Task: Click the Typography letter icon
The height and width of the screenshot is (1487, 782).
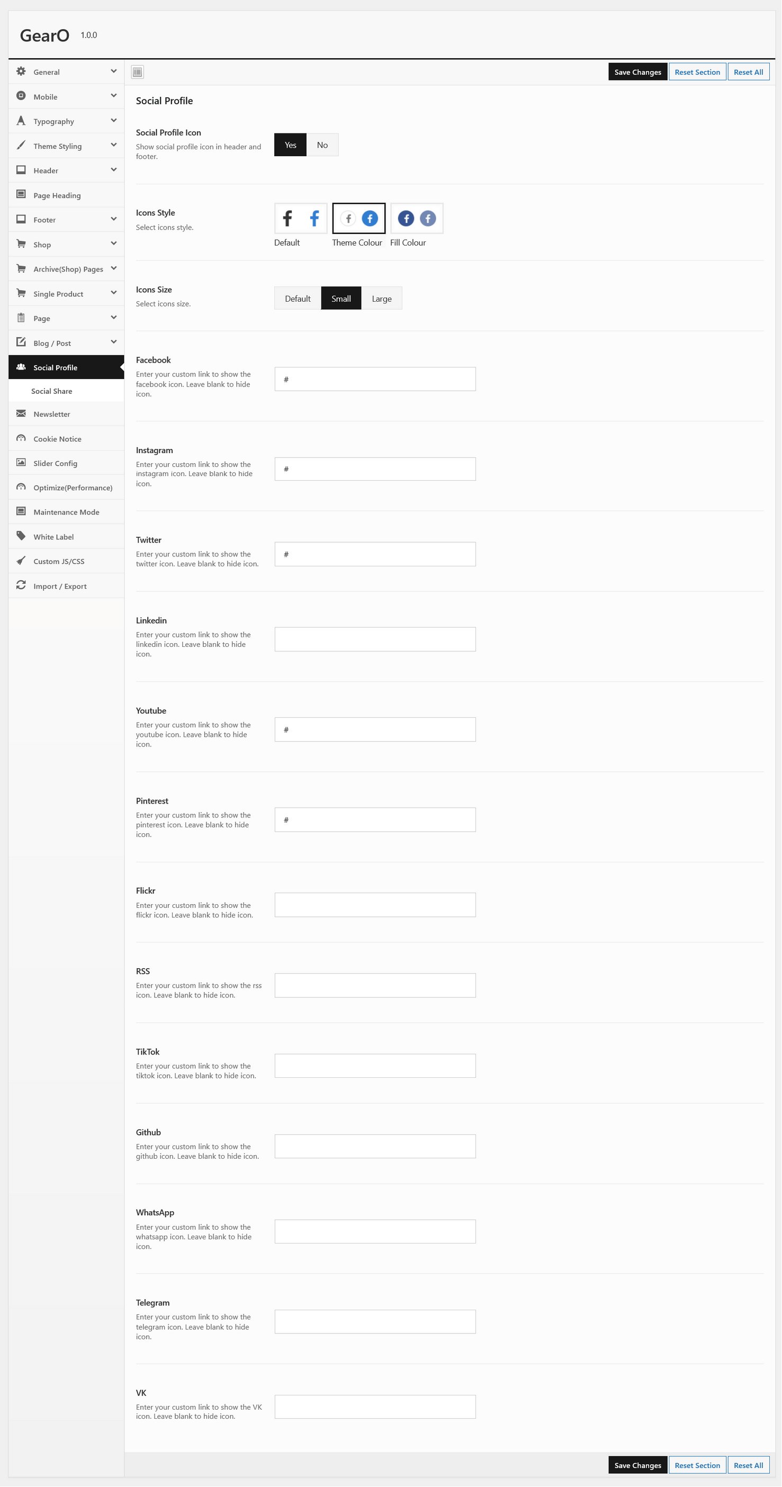Action: (21, 121)
